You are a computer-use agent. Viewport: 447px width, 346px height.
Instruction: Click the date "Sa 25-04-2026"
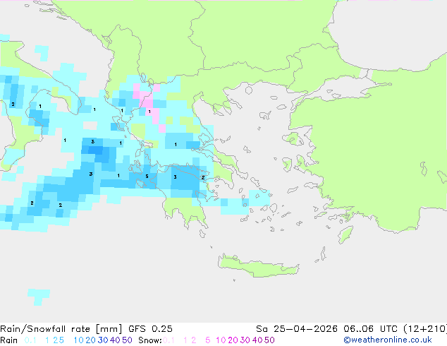(297, 329)
